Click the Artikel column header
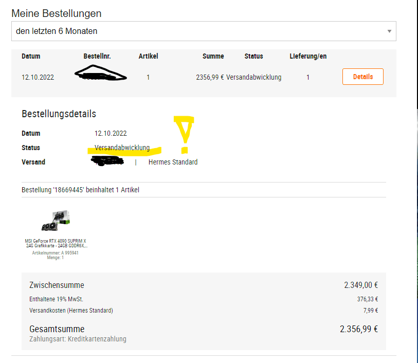418x363 pixels. (148, 56)
